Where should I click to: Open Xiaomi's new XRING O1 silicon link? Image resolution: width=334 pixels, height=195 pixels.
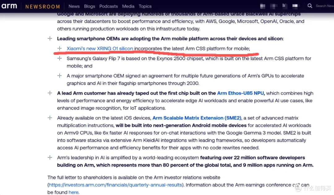click(100, 49)
